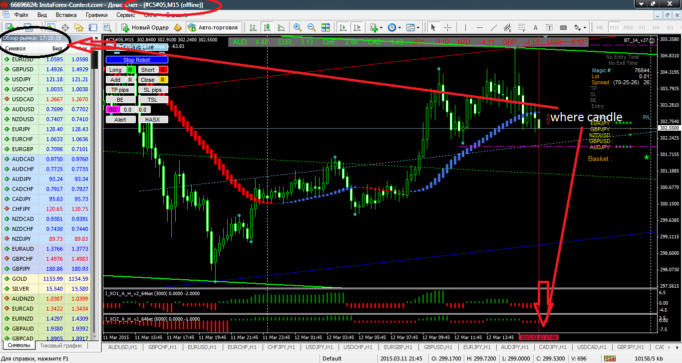Viewport: 682px width, 363px height.
Task: Click red R swatch beside Short
Action: pos(163,70)
